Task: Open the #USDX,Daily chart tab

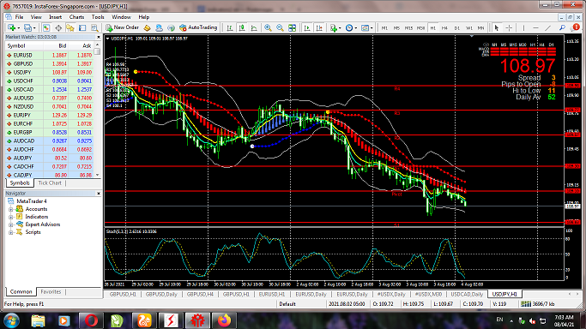Action: click(391, 295)
